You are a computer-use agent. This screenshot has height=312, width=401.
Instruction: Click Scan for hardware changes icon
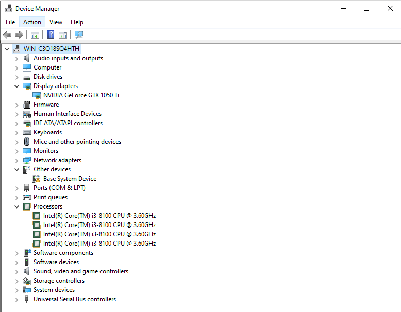pyautogui.click(x=79, y=34)
